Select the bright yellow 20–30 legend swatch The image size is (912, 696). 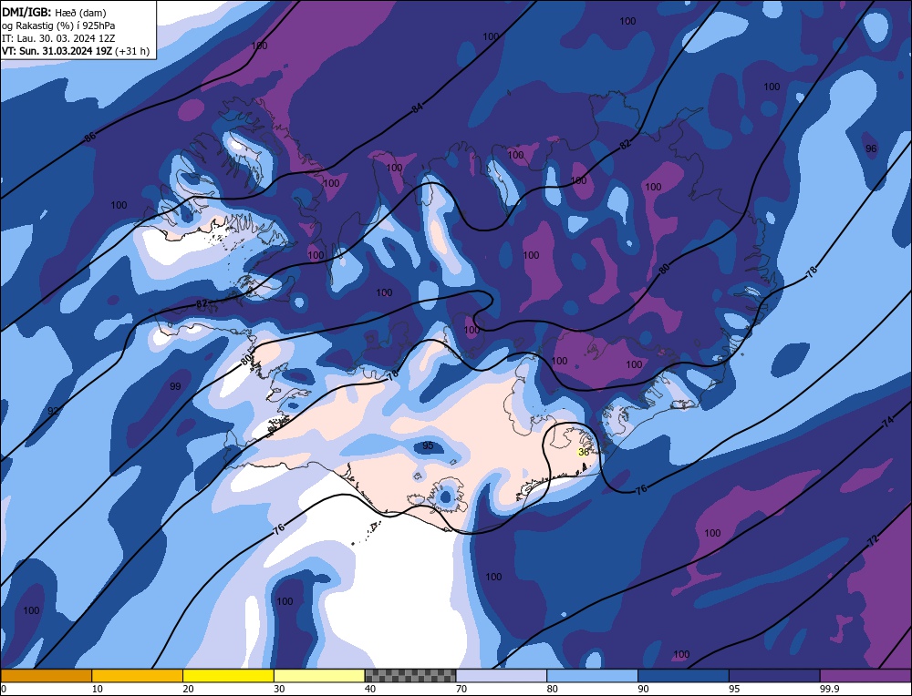[228, 675]
